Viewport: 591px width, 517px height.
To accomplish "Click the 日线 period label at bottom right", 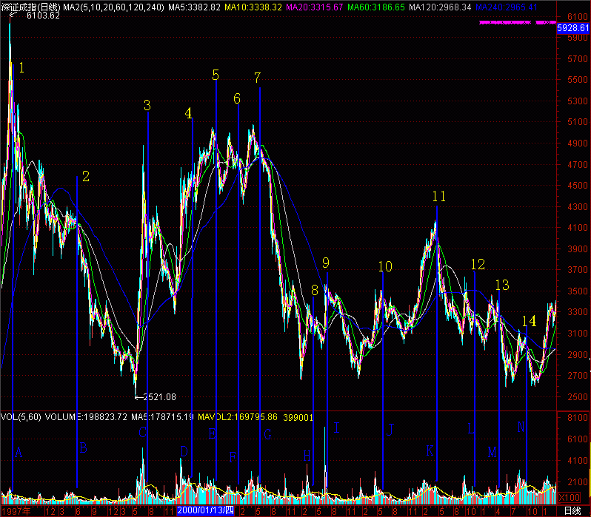I will (x=572, y=510).
